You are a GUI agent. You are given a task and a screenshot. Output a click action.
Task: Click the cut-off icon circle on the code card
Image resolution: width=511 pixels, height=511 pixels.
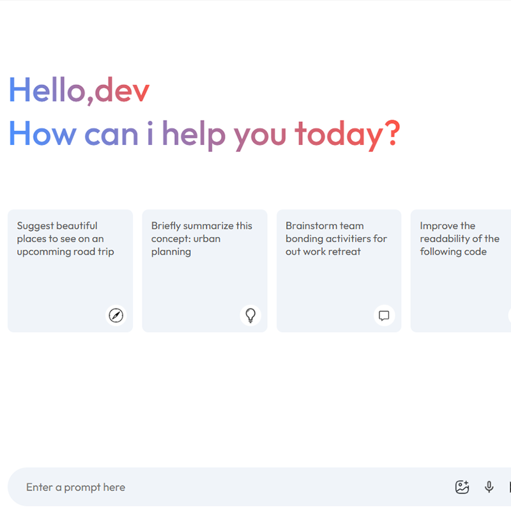point(509,316)
